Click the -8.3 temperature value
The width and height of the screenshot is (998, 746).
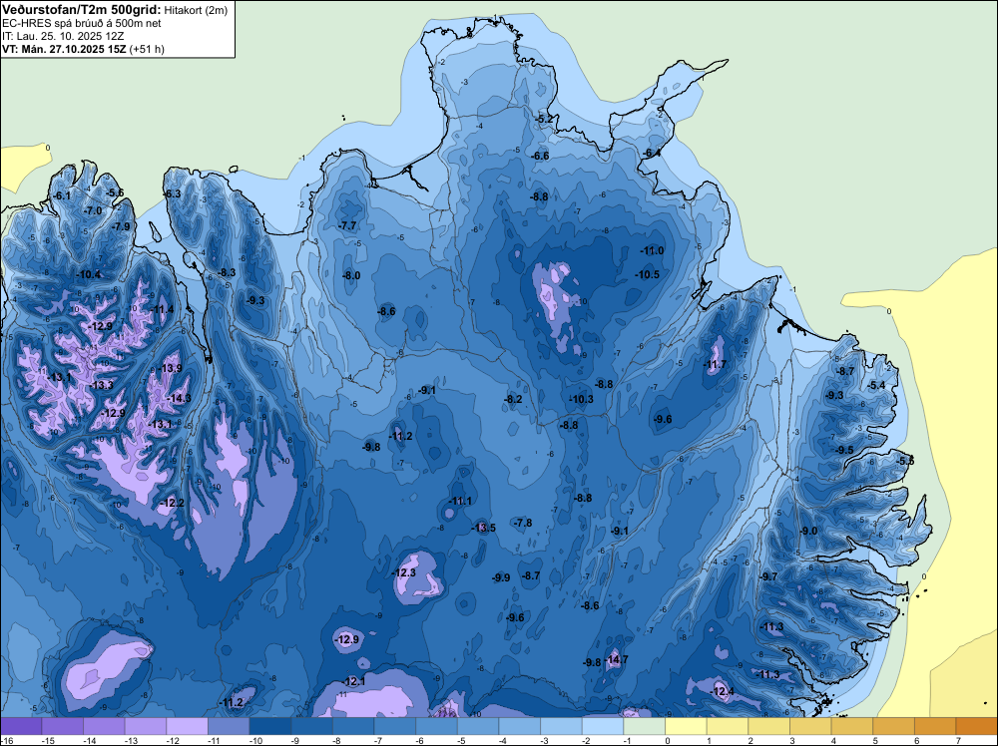click(227, 273)
